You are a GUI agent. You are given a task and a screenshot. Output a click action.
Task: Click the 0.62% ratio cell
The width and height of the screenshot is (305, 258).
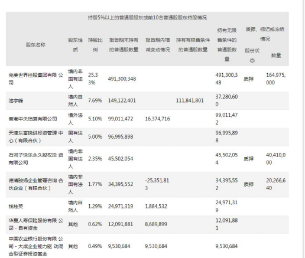pyautogui.click(x=95, y=224)
